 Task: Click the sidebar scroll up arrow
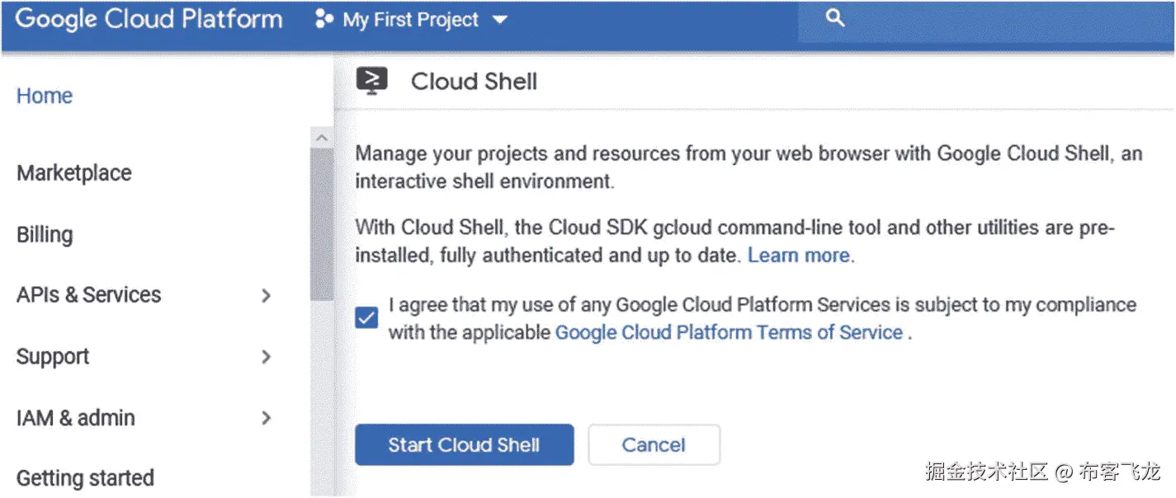click(x=322, y=138)
